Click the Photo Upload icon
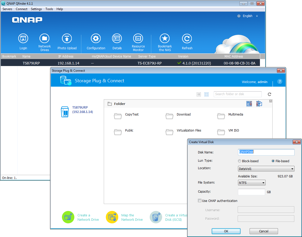The height and width of the screenshot is (237, 302). click(x=67, y=38)
